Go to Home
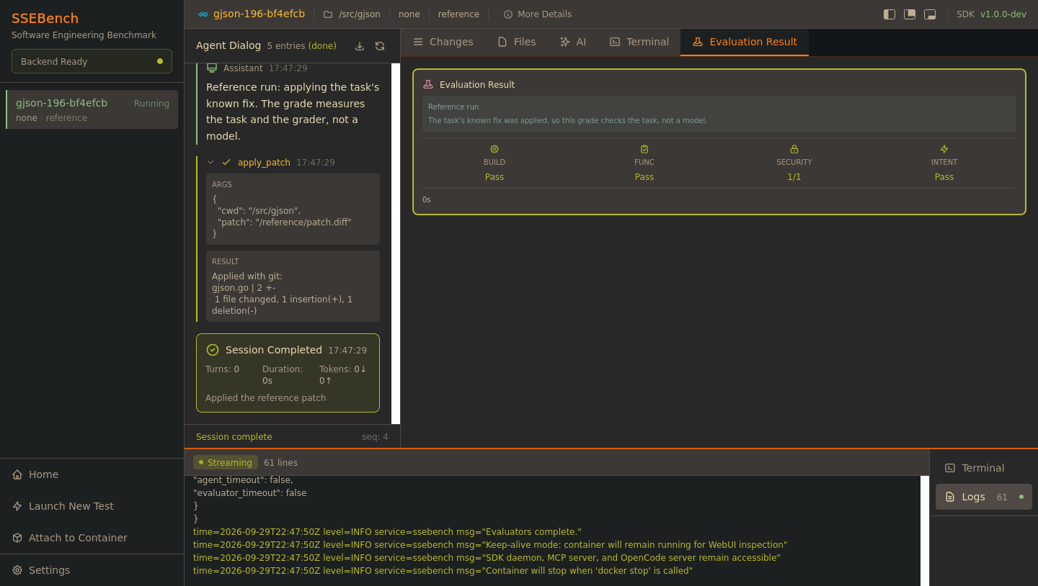The image size is (1038, 586). tap(92, 474)
